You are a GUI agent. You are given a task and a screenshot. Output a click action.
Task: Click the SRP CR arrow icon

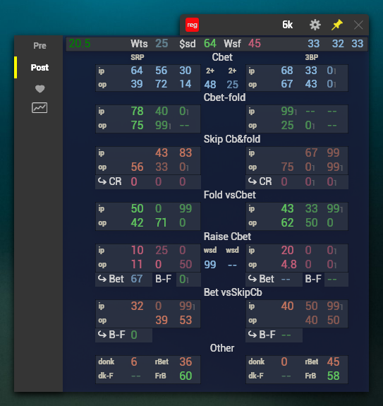(x=102, y=181)
